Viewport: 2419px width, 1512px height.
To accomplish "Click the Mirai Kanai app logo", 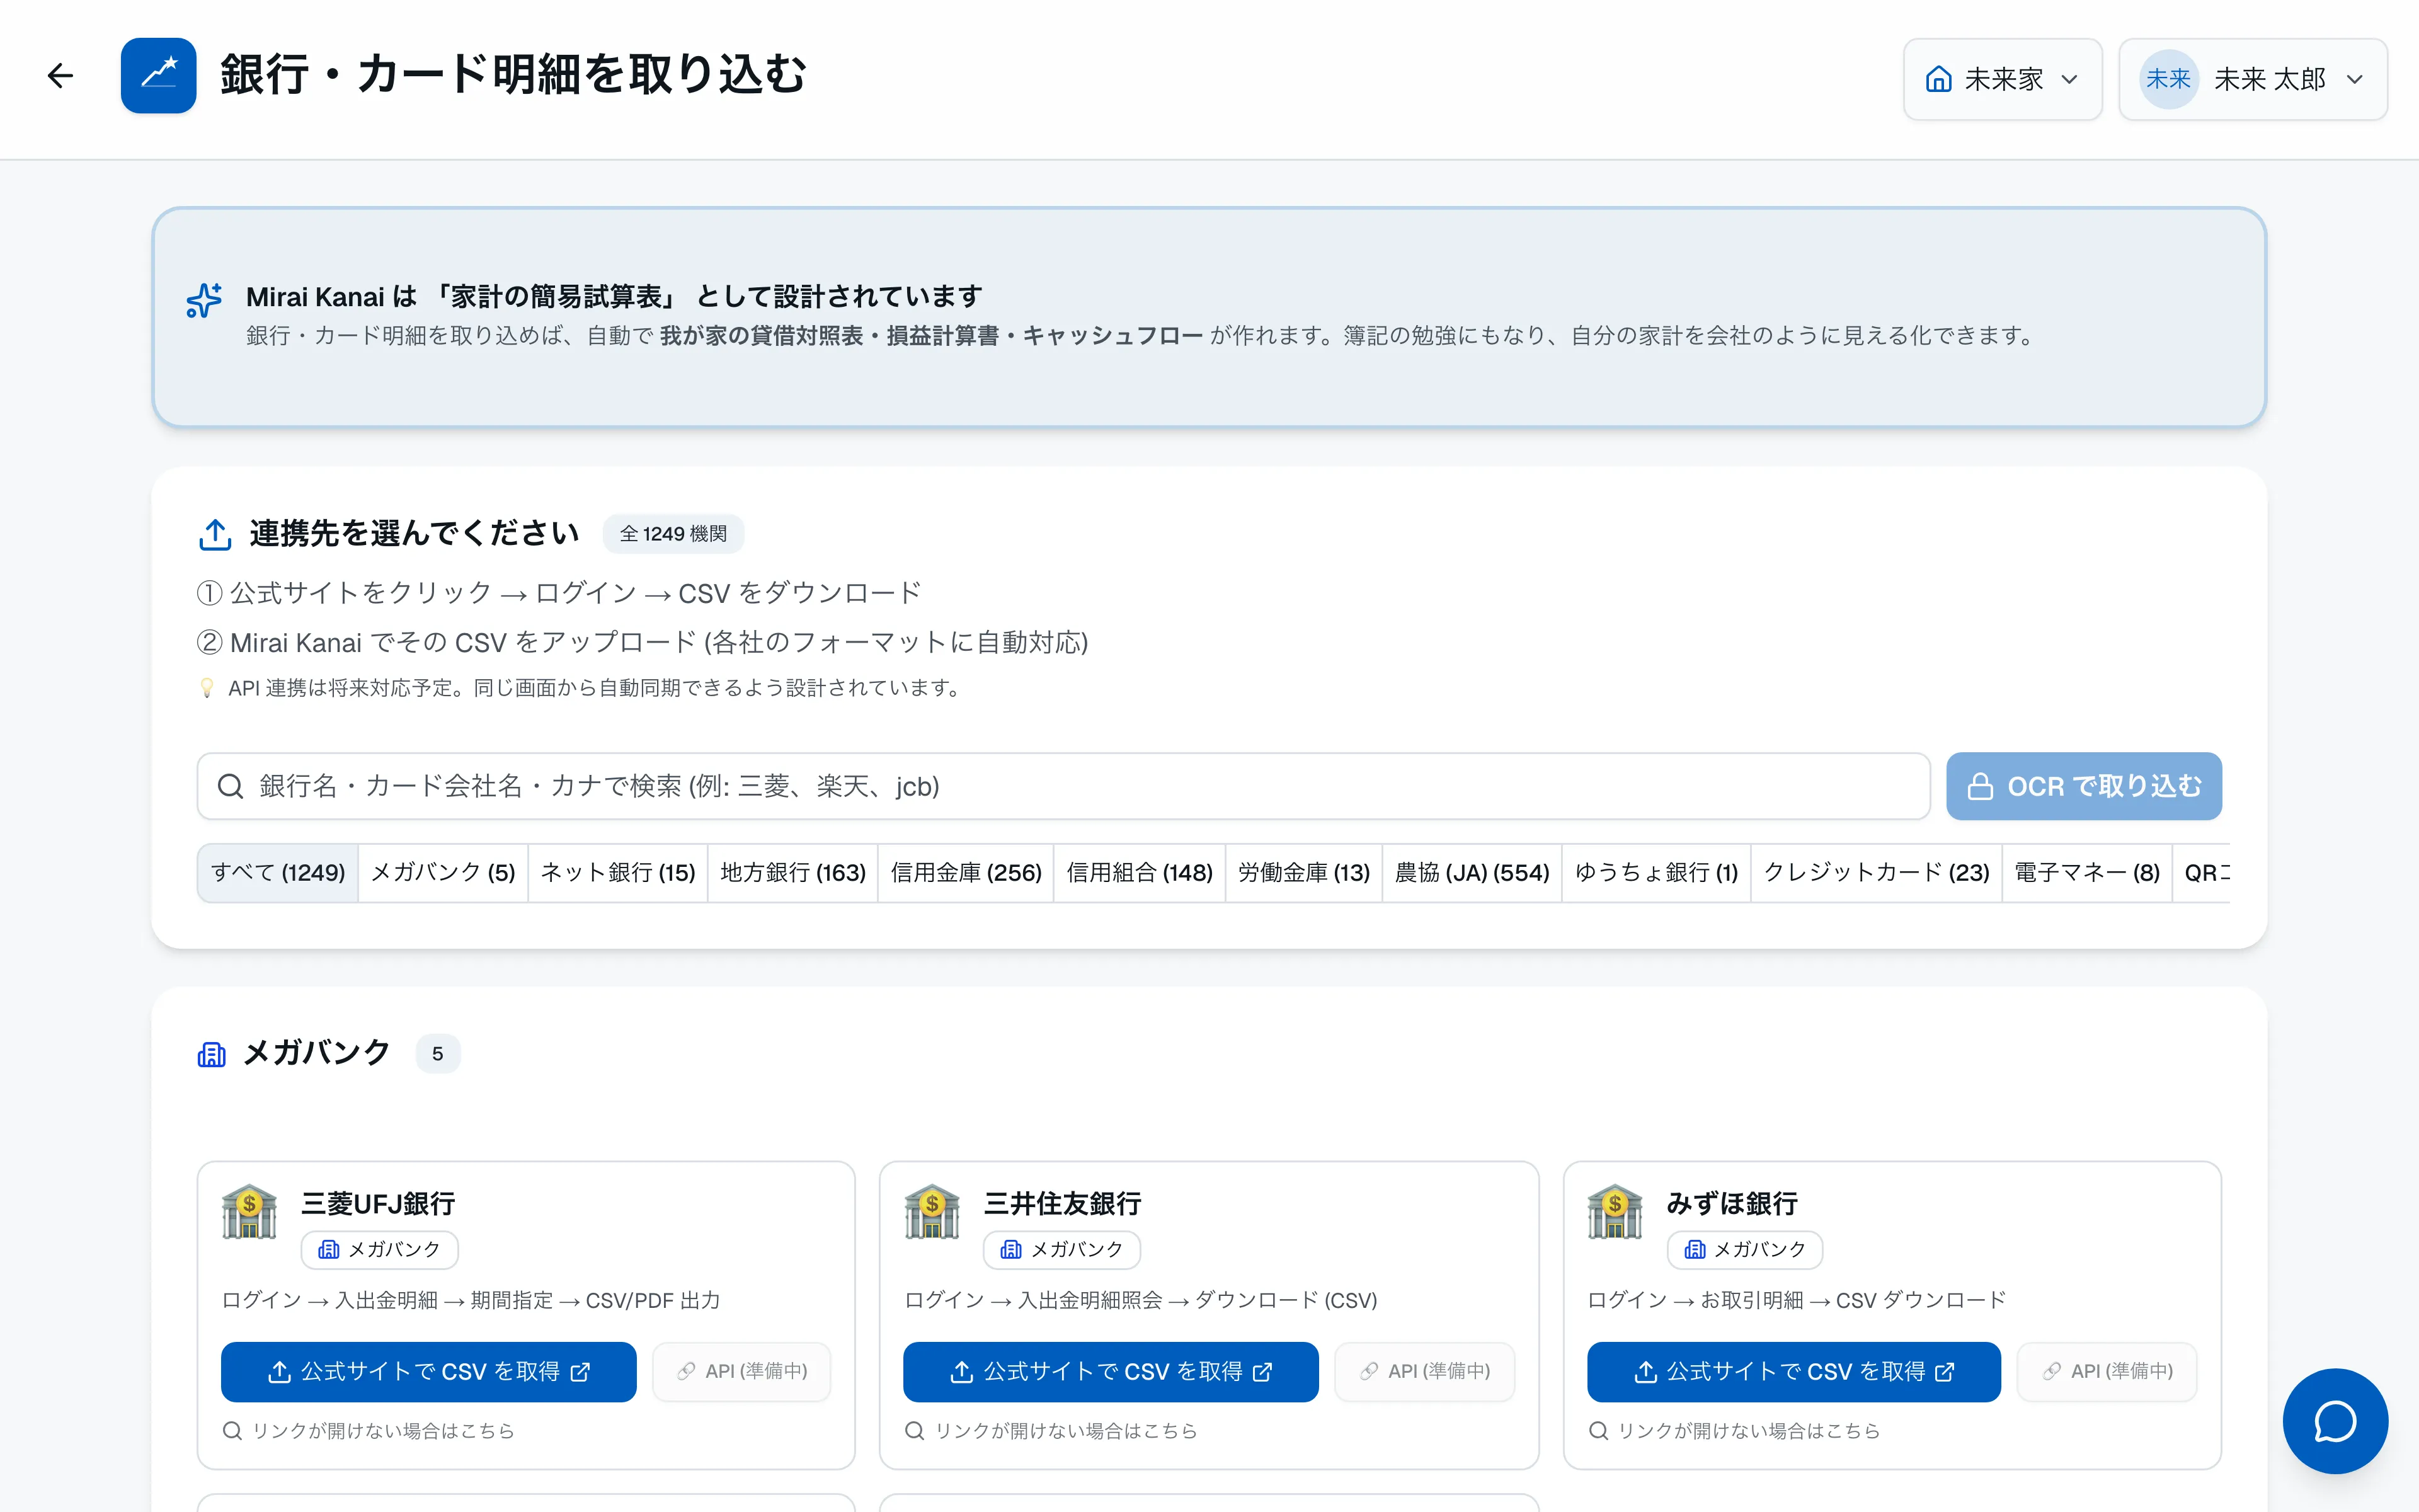I will click(158, 76).
